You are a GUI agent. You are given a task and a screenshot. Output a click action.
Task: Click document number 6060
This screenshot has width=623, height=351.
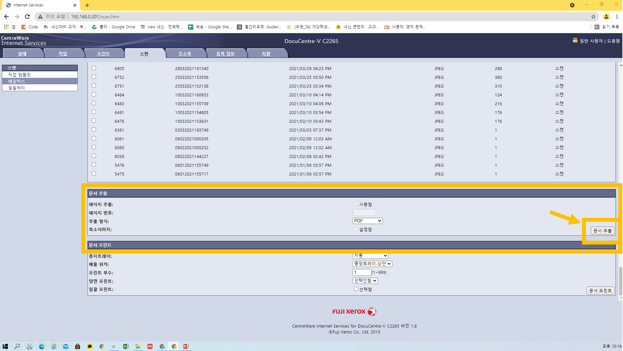coord(119,147)
